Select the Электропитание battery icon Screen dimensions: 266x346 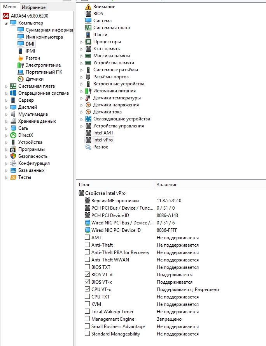pyautogui.click(x=21, y=65)
